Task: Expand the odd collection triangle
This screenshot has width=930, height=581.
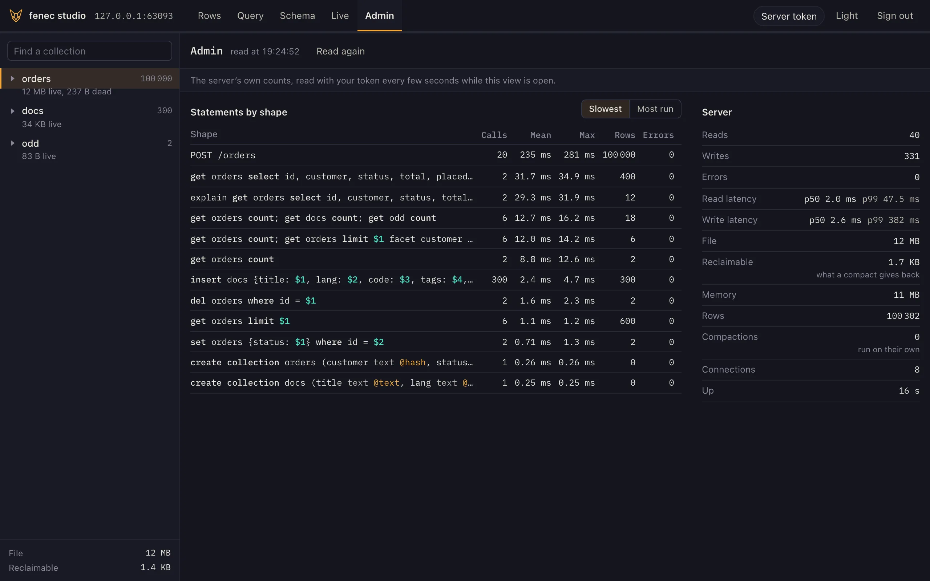Action: pyautogui.click(x=12, y=143)
